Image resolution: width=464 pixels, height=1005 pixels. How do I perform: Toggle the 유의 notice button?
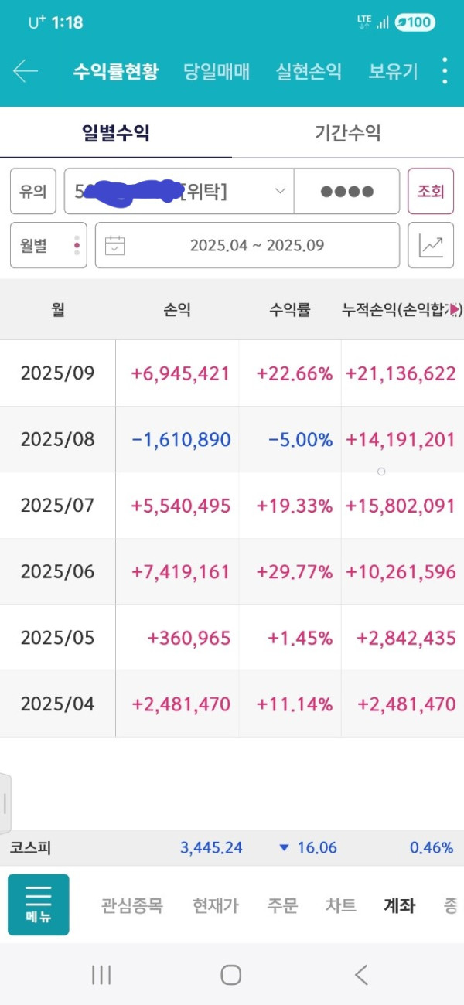pos(33,191)
